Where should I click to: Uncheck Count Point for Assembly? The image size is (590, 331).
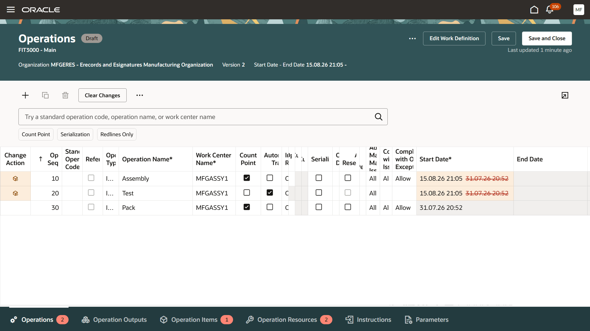pyautogui.click(x=247, y=178)
